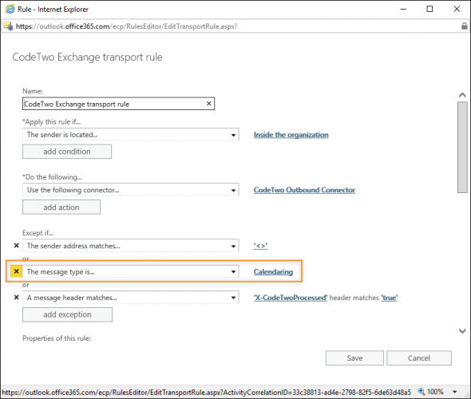
Task: Click the vertical scrollbar thumb
Action: pyautogui.click(x=462, y=147)
